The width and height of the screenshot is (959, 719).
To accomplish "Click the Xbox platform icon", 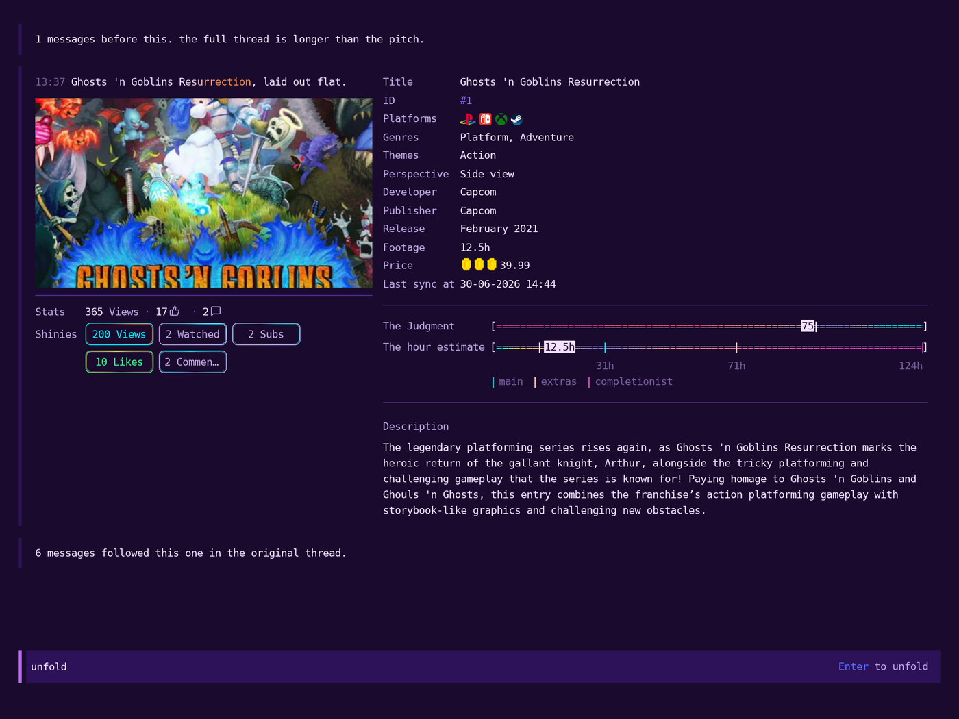I will pyautogui.click(x=501, y=119).
